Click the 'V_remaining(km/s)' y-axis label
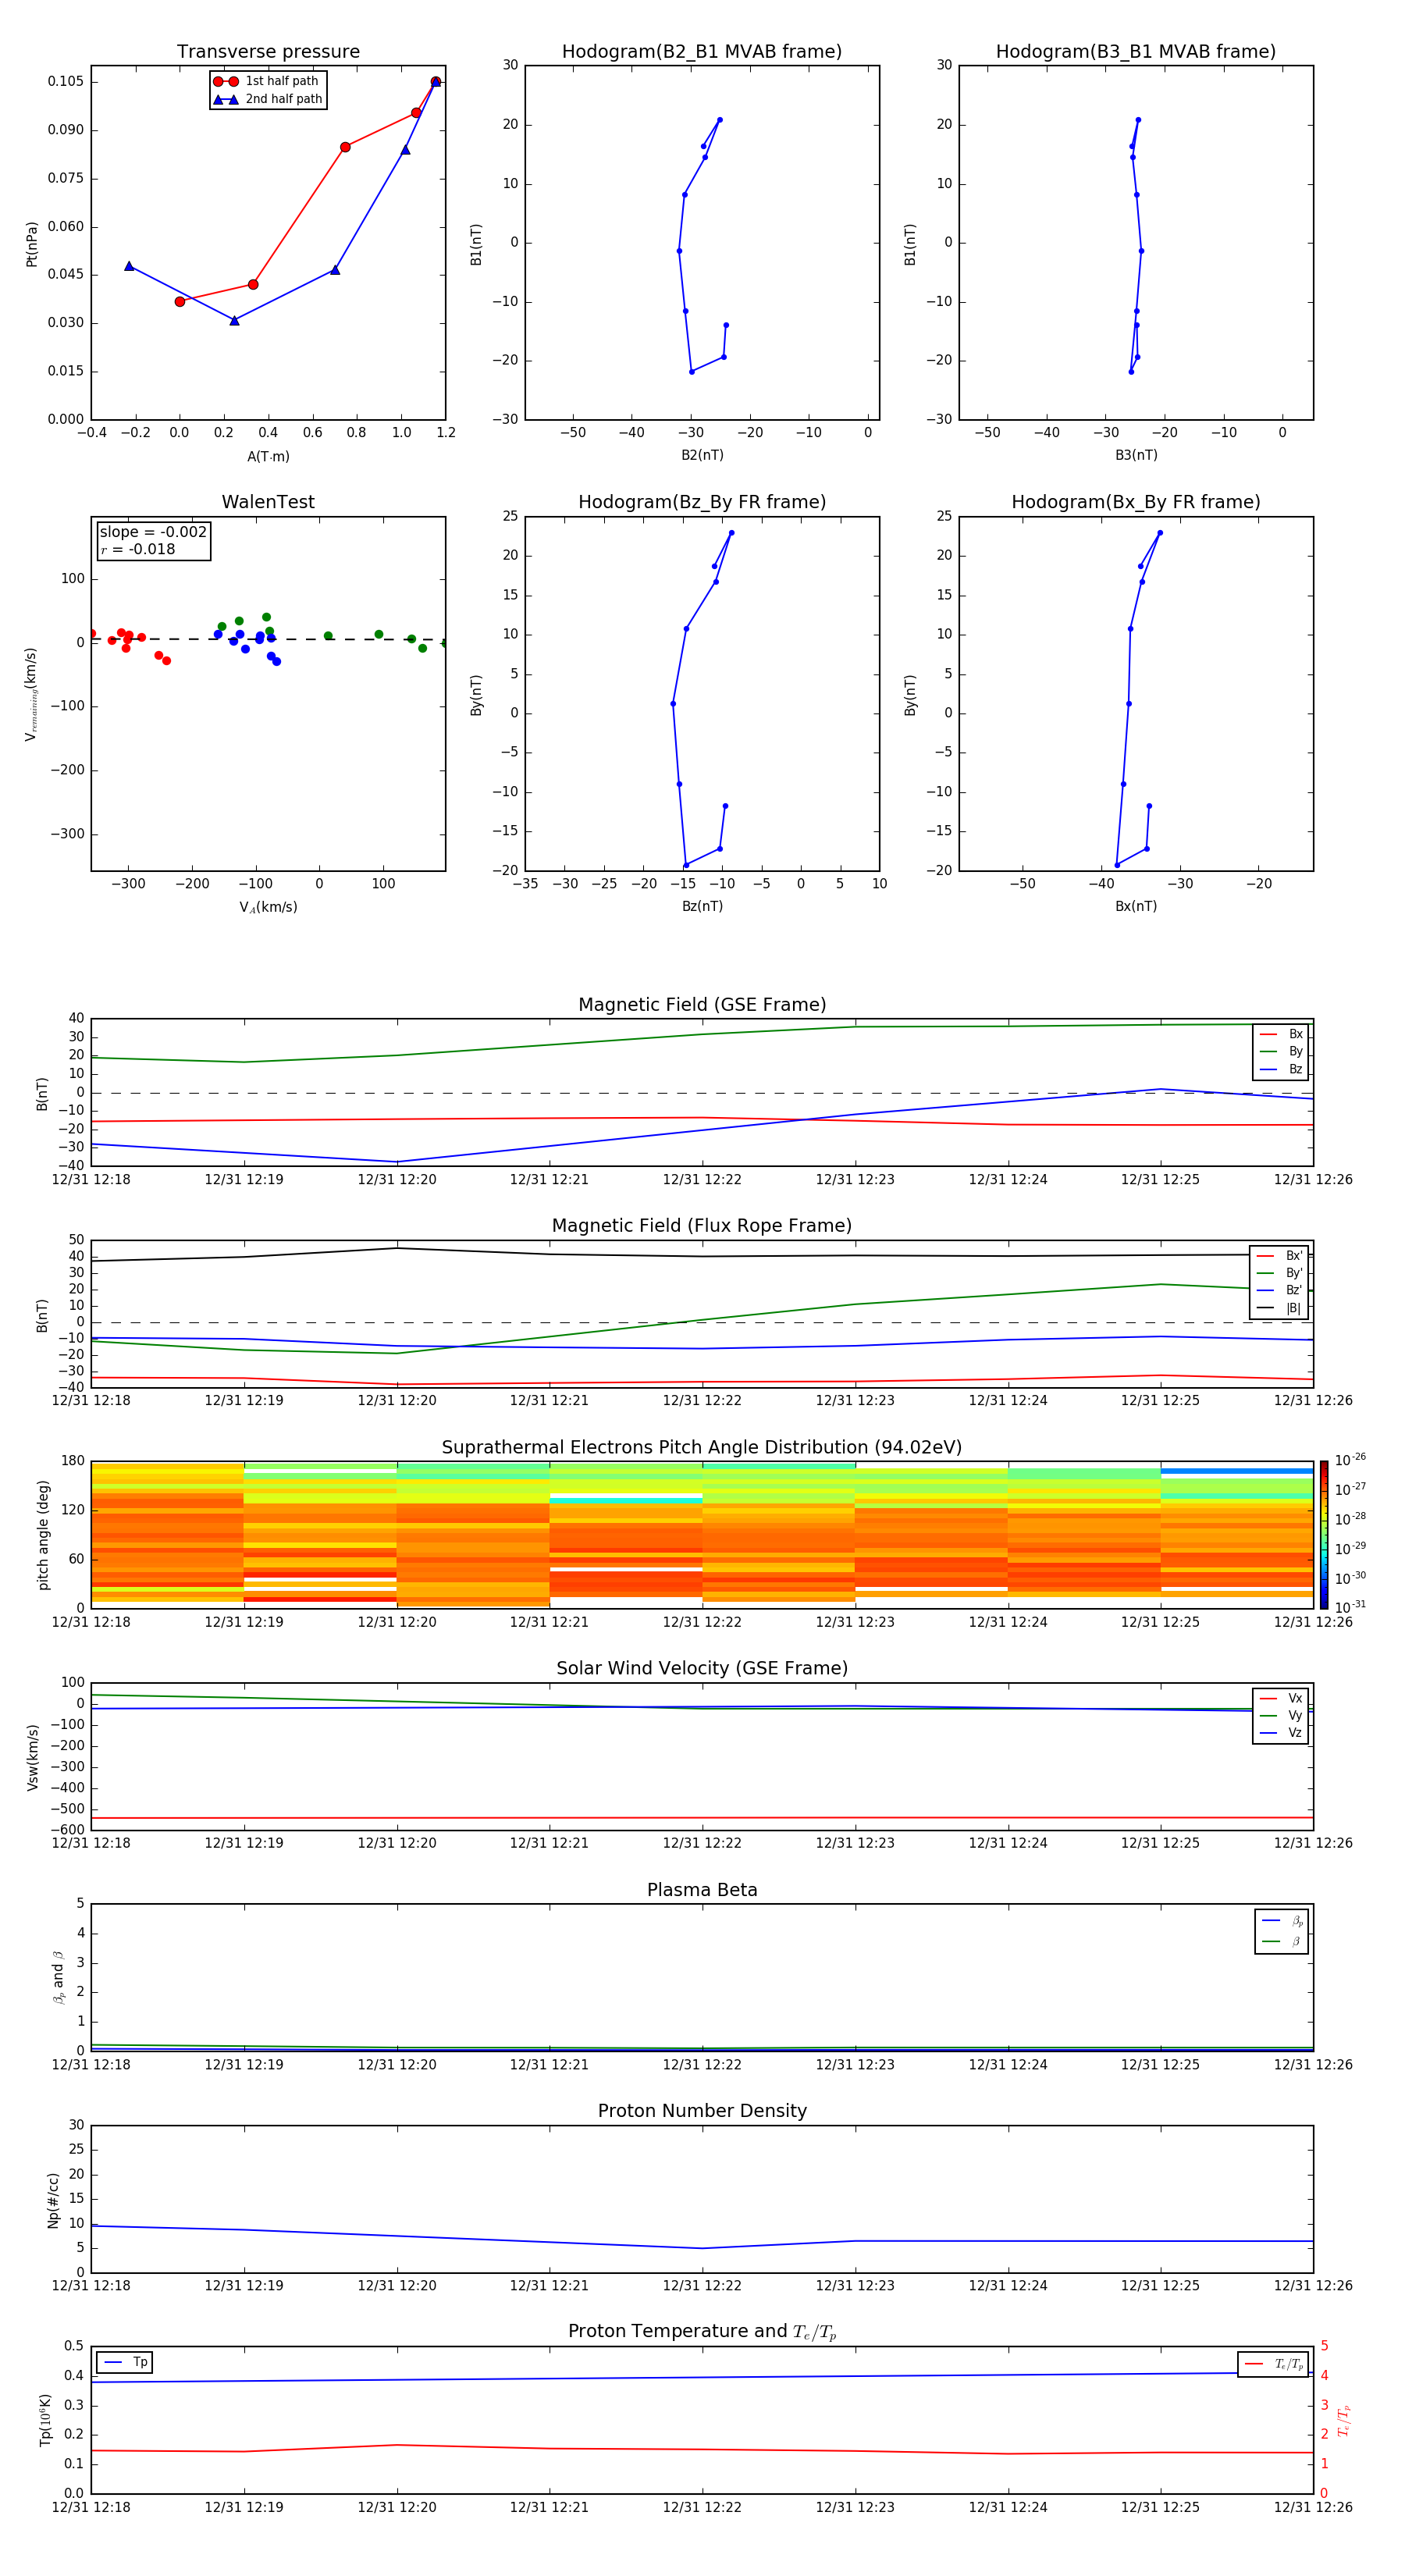 (32, 694)
